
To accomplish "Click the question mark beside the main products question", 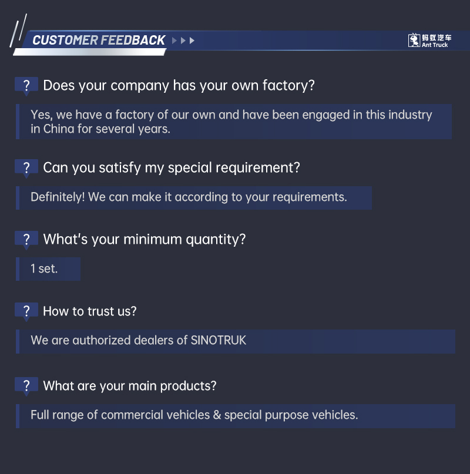I will tap(26, 386).
